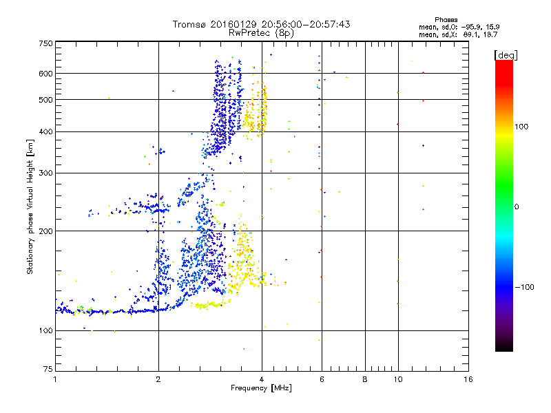551x413 pixels.
Task: Click the 'Stationary phase Virtual Height [km]' axis label
Action: [x=30, y=207]
